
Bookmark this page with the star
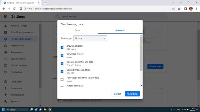click(179, 9)
